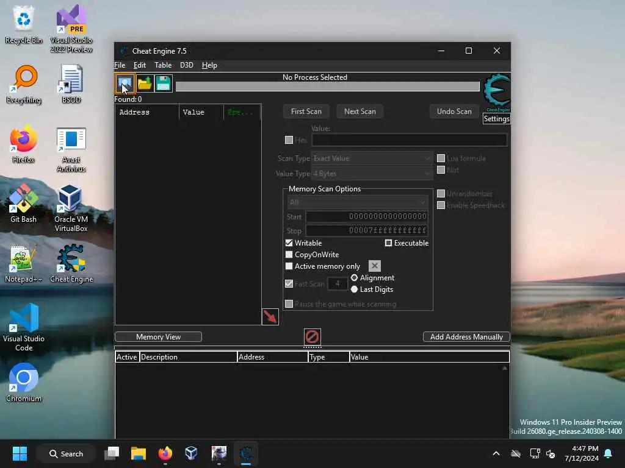Select the Firefox desktop icon
Screen dimensions: 625x468
24,144
